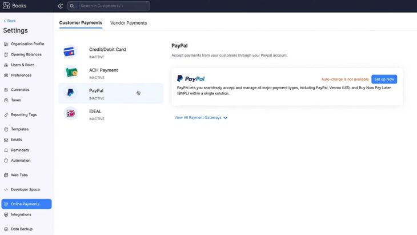
Task: Click the Taxes icon
Action: [x=6, y=100]
